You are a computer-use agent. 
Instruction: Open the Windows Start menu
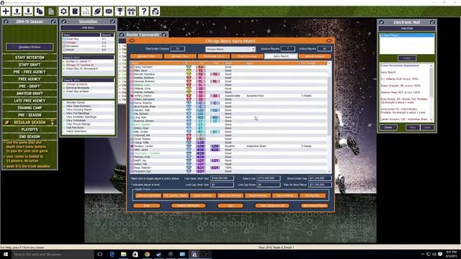[6, 254]
